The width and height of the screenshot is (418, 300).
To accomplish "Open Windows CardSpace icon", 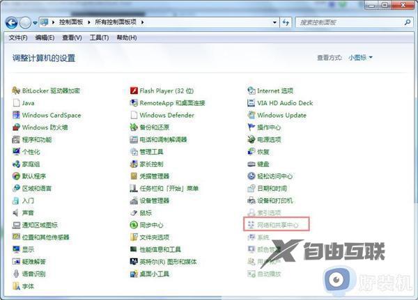I will pos(16,115).
